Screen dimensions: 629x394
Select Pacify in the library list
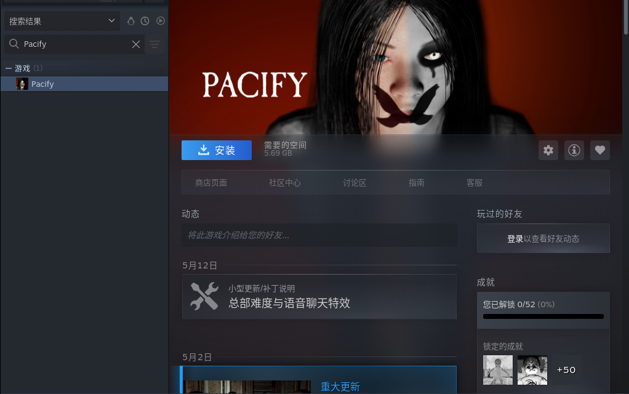tap(84, 84)
